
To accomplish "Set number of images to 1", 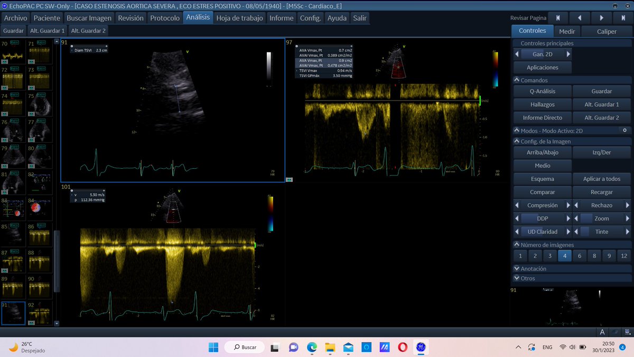I will click(520, 256).
